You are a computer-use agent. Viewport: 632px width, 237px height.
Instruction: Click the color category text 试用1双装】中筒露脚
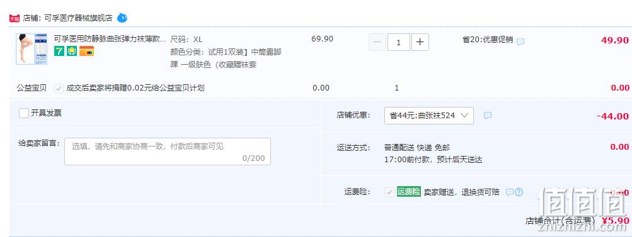pos(244,52)
